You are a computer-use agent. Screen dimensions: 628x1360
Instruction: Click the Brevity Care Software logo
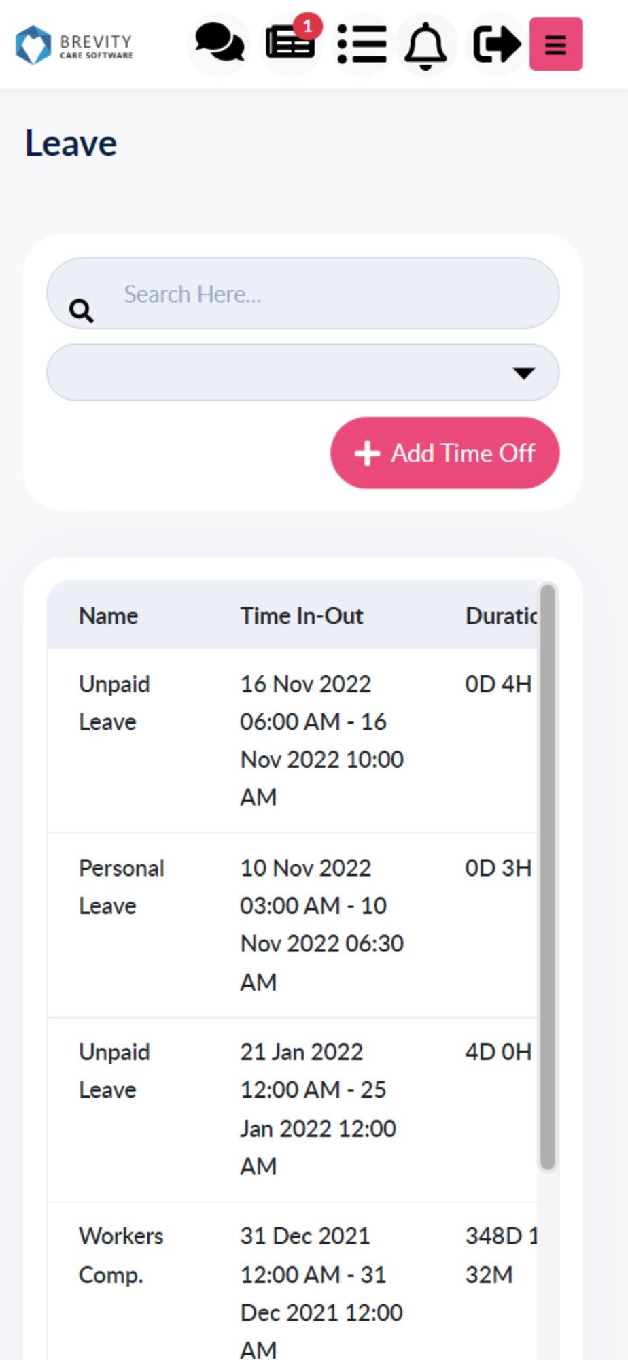(x=74, y=45)
